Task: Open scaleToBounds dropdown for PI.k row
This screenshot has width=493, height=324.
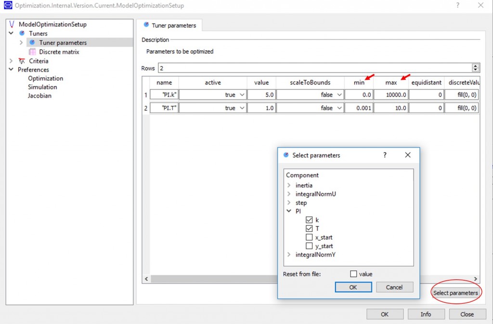Action: (x=339, y=95)
